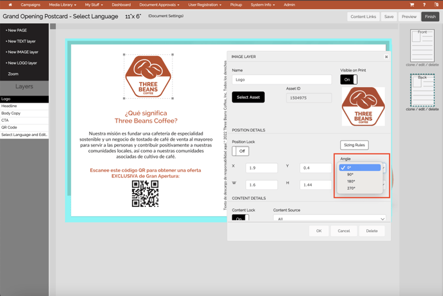The height and width of the screenshot is (296, 443).
Task: Click the headline text on the postcard
Action: pos(146,117)
